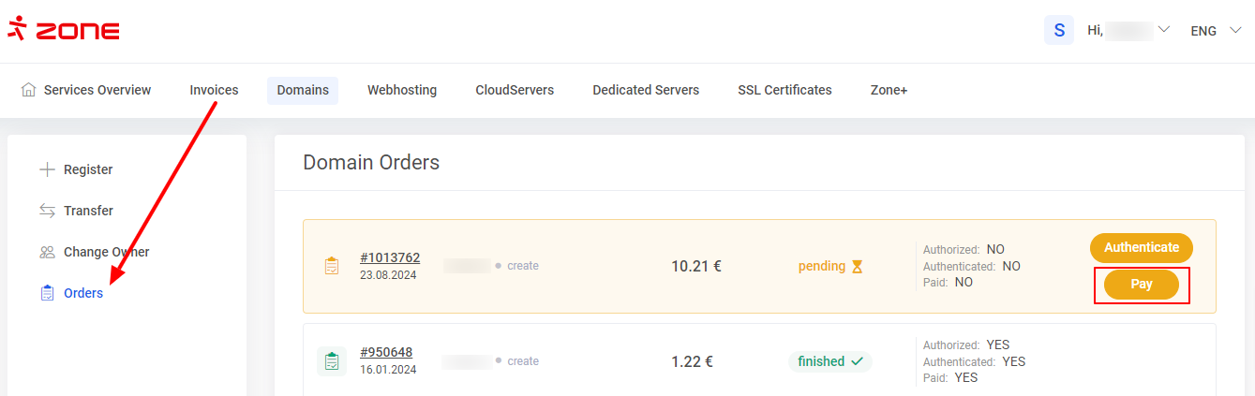Open the ENG language dropdown
The width and height of the screenshot is (1255, 396).
point(1216,31)
